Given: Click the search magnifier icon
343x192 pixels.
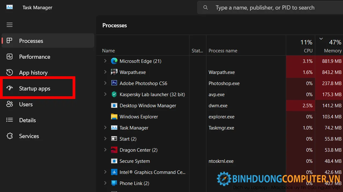Looking at the screenshot, I should [206, 8].
